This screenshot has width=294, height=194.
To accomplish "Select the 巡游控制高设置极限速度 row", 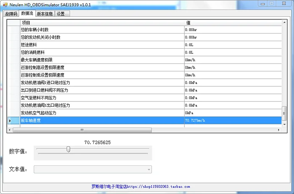I will click(x=144, y=67).
